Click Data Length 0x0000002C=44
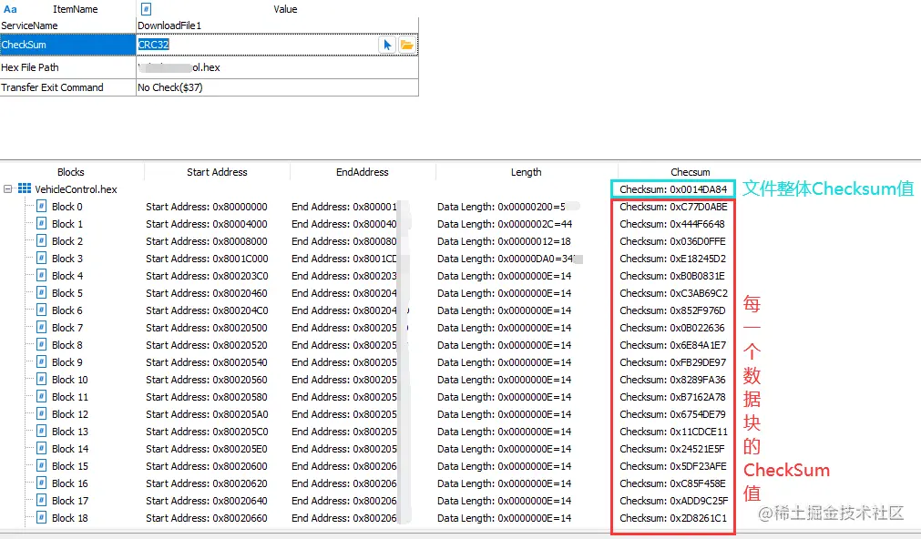921x539 pixels. (x=505, y=224)
